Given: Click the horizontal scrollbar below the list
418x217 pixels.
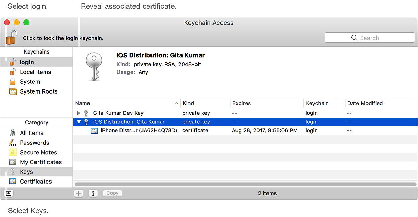Looking at the screenshot, I should (x=245, y=184).
